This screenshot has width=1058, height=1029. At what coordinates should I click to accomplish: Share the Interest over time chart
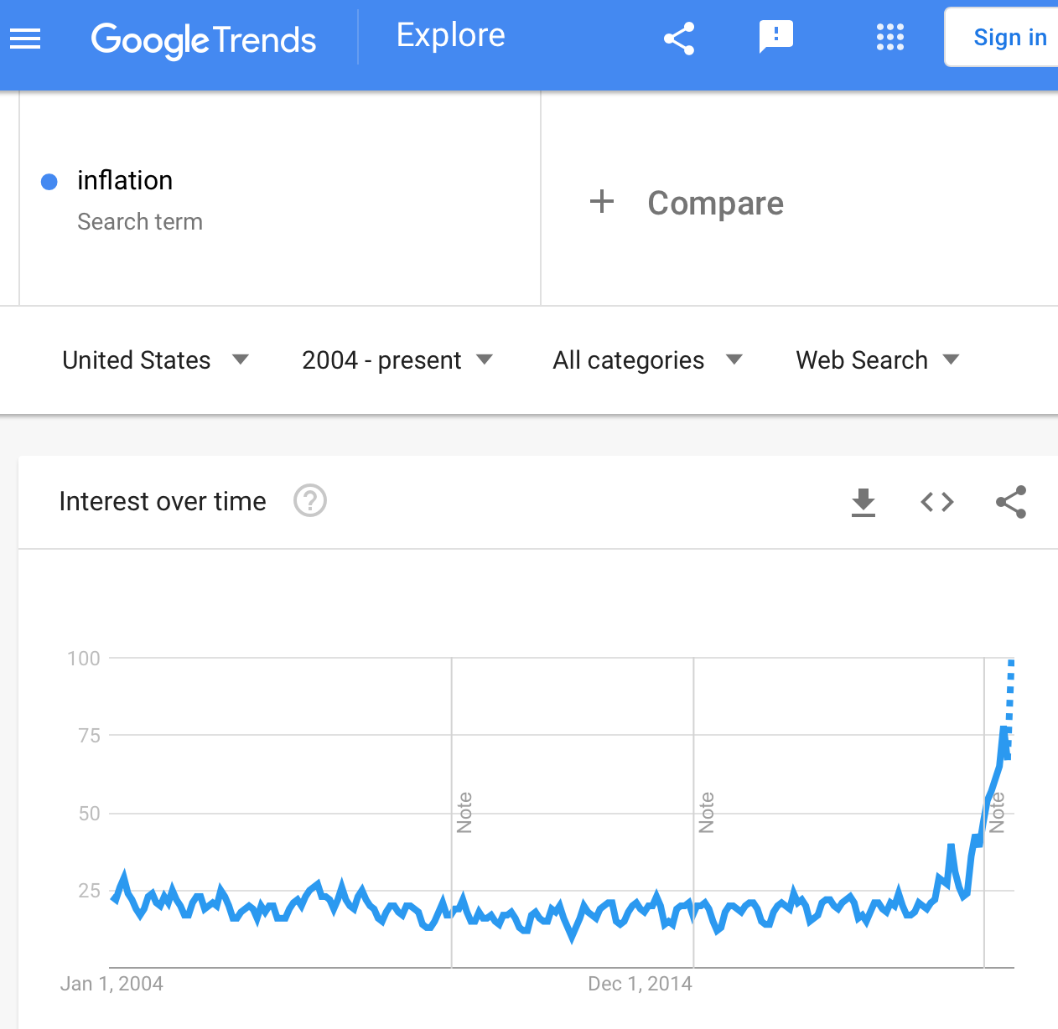1011,502
